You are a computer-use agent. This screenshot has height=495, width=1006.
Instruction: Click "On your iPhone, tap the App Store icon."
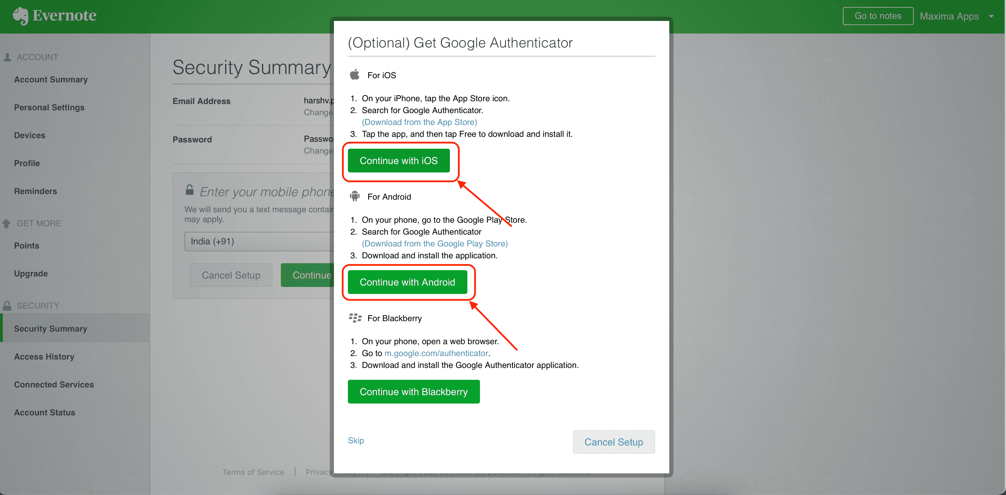436,98
